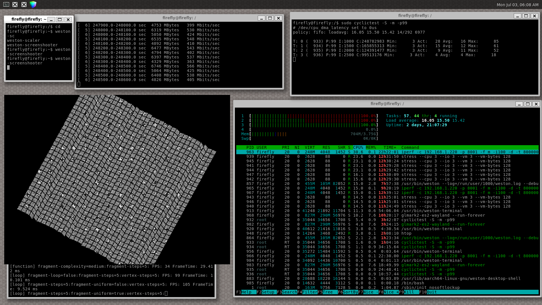Click htop CPU 4 meter showing 0.0%
Image resolution: width=542 pixels, height=305 pixels.
pos(310,129)
